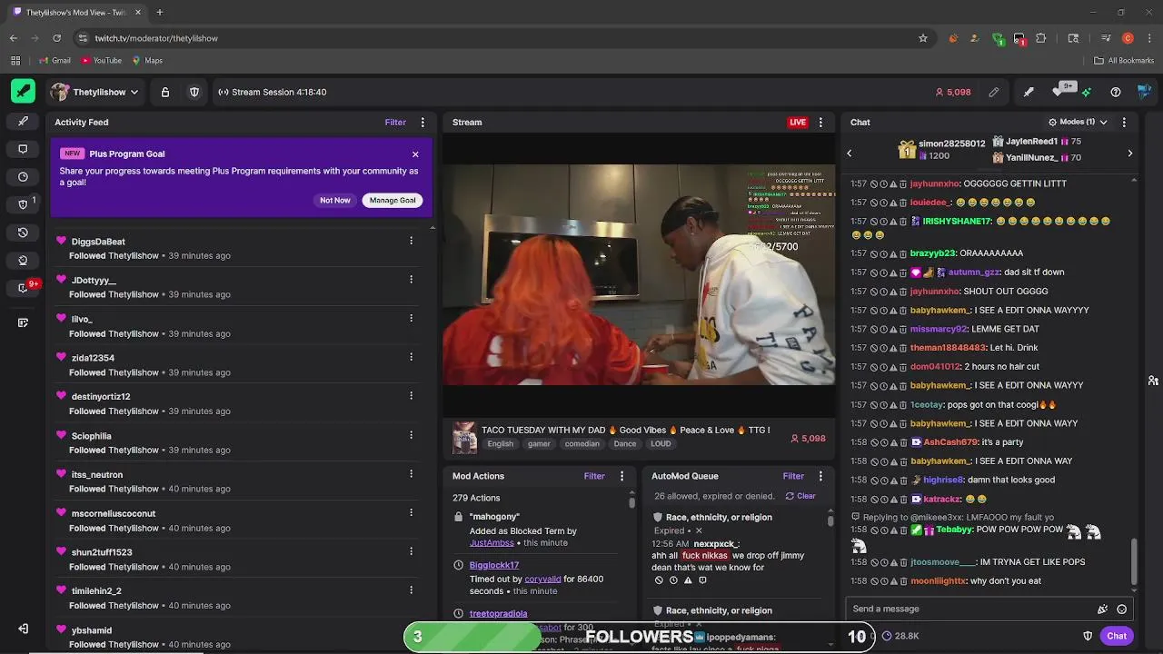
Task: Open the chat bubble icon in left sidebar
Action: pos(24,149)
